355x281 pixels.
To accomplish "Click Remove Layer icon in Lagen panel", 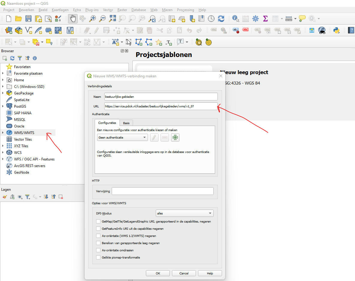I will point(61,197).
